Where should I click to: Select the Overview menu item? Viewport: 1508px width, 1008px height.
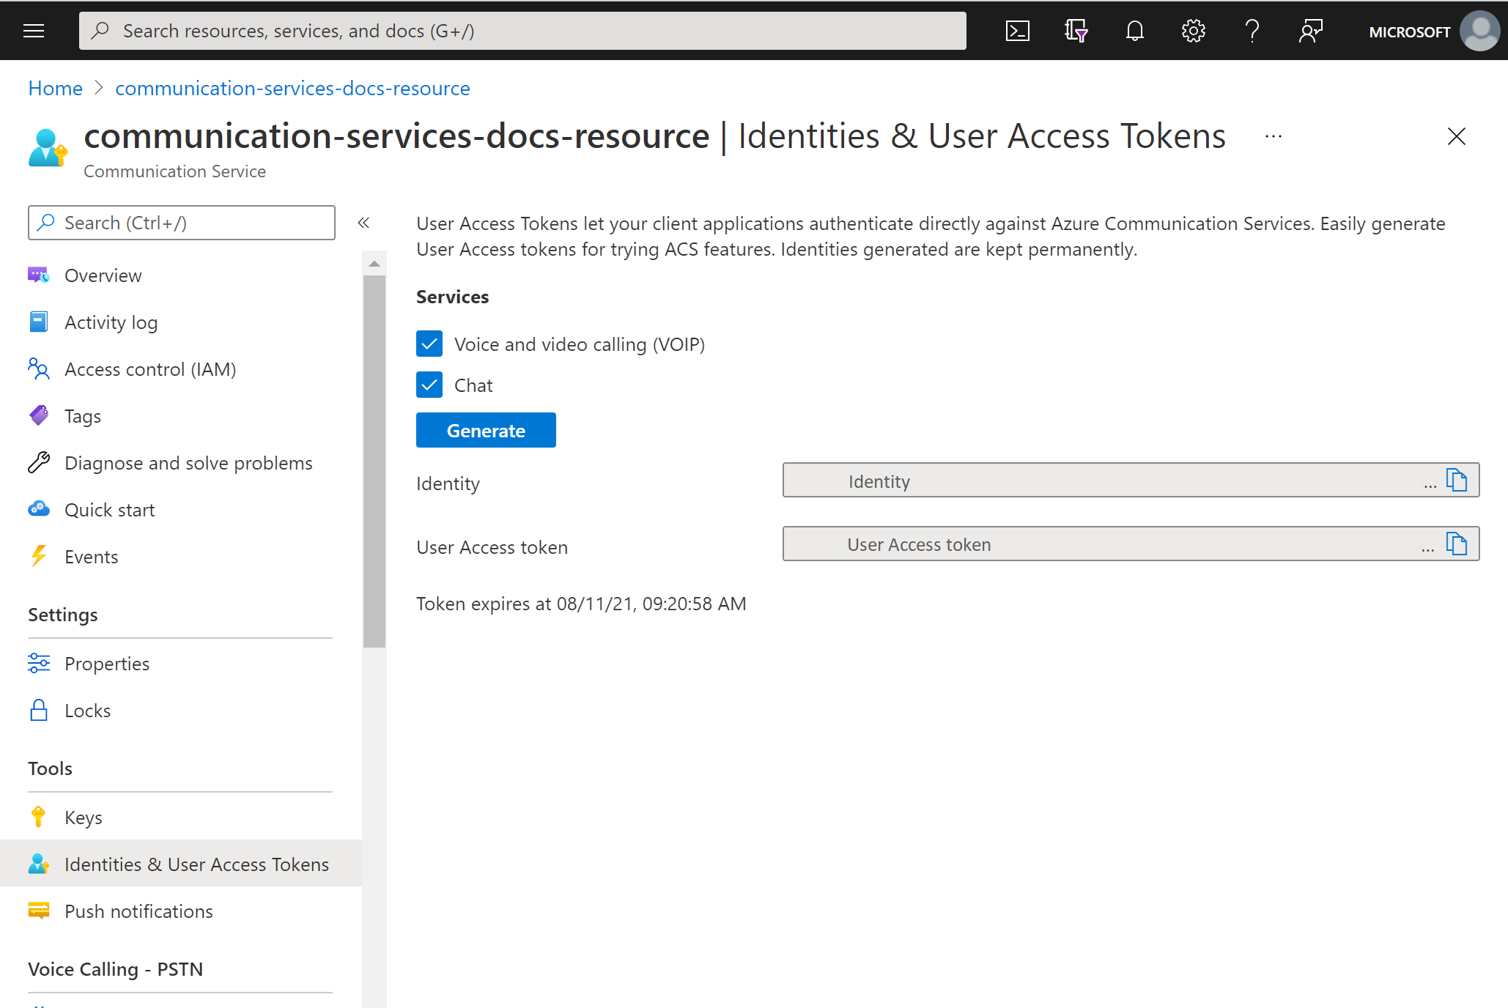pos(103,275)
